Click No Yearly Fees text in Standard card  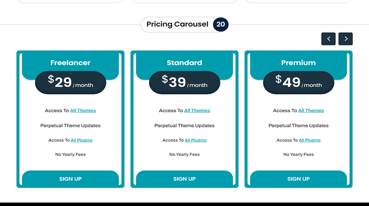[184, 155]
